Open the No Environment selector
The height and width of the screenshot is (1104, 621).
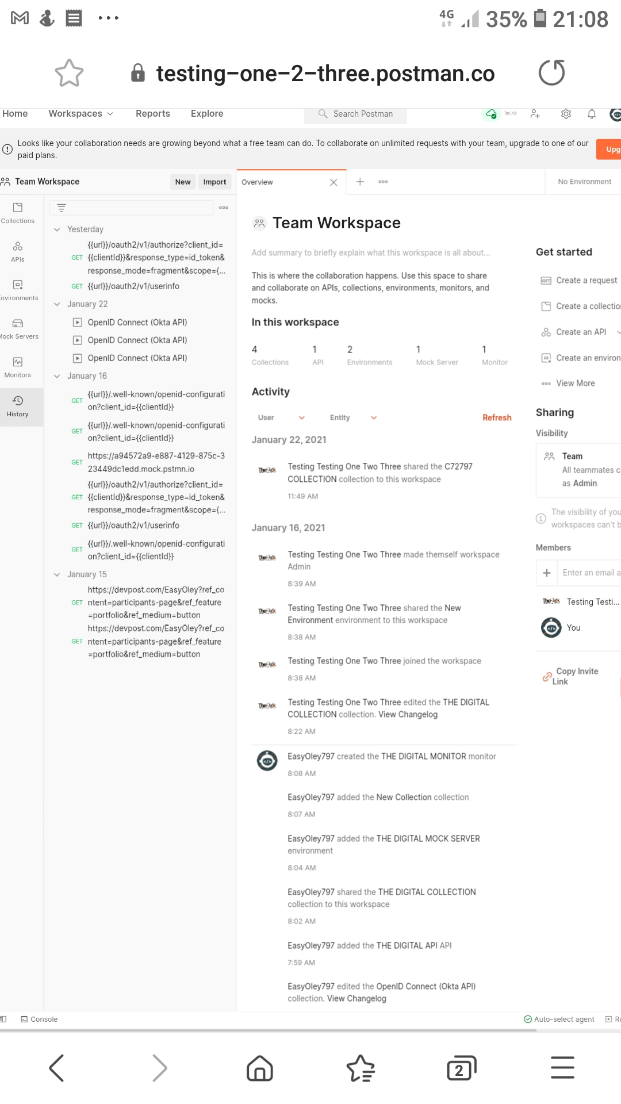click(584, 182)
